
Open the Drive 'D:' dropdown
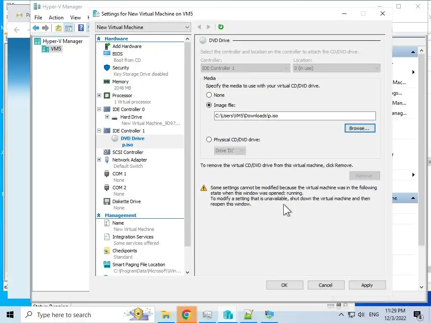pos(230,151)
